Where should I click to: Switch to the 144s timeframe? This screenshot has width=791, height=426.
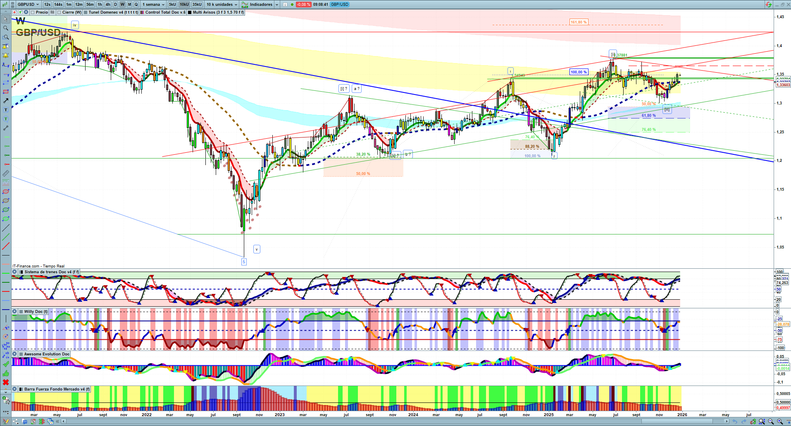point(58,5)
